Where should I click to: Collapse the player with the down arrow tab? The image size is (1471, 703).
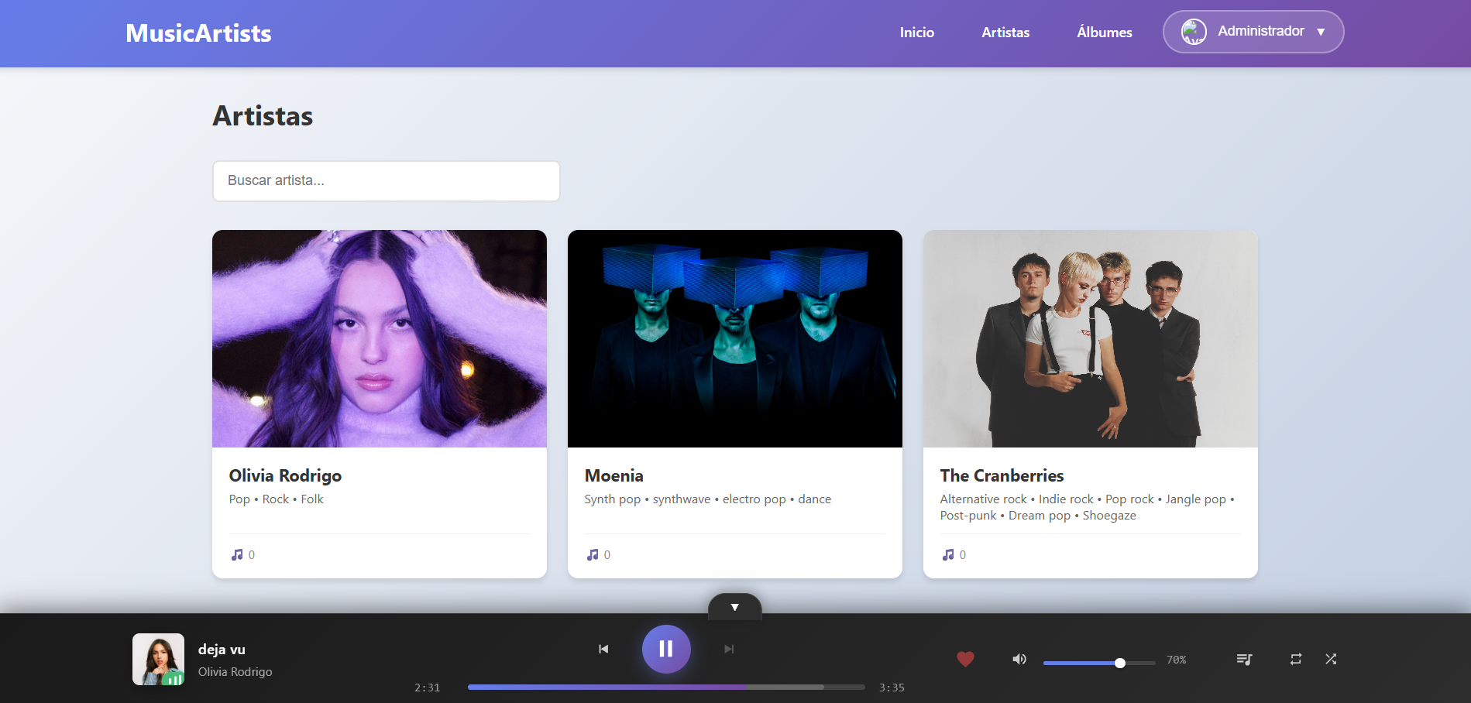coord(735,606)
